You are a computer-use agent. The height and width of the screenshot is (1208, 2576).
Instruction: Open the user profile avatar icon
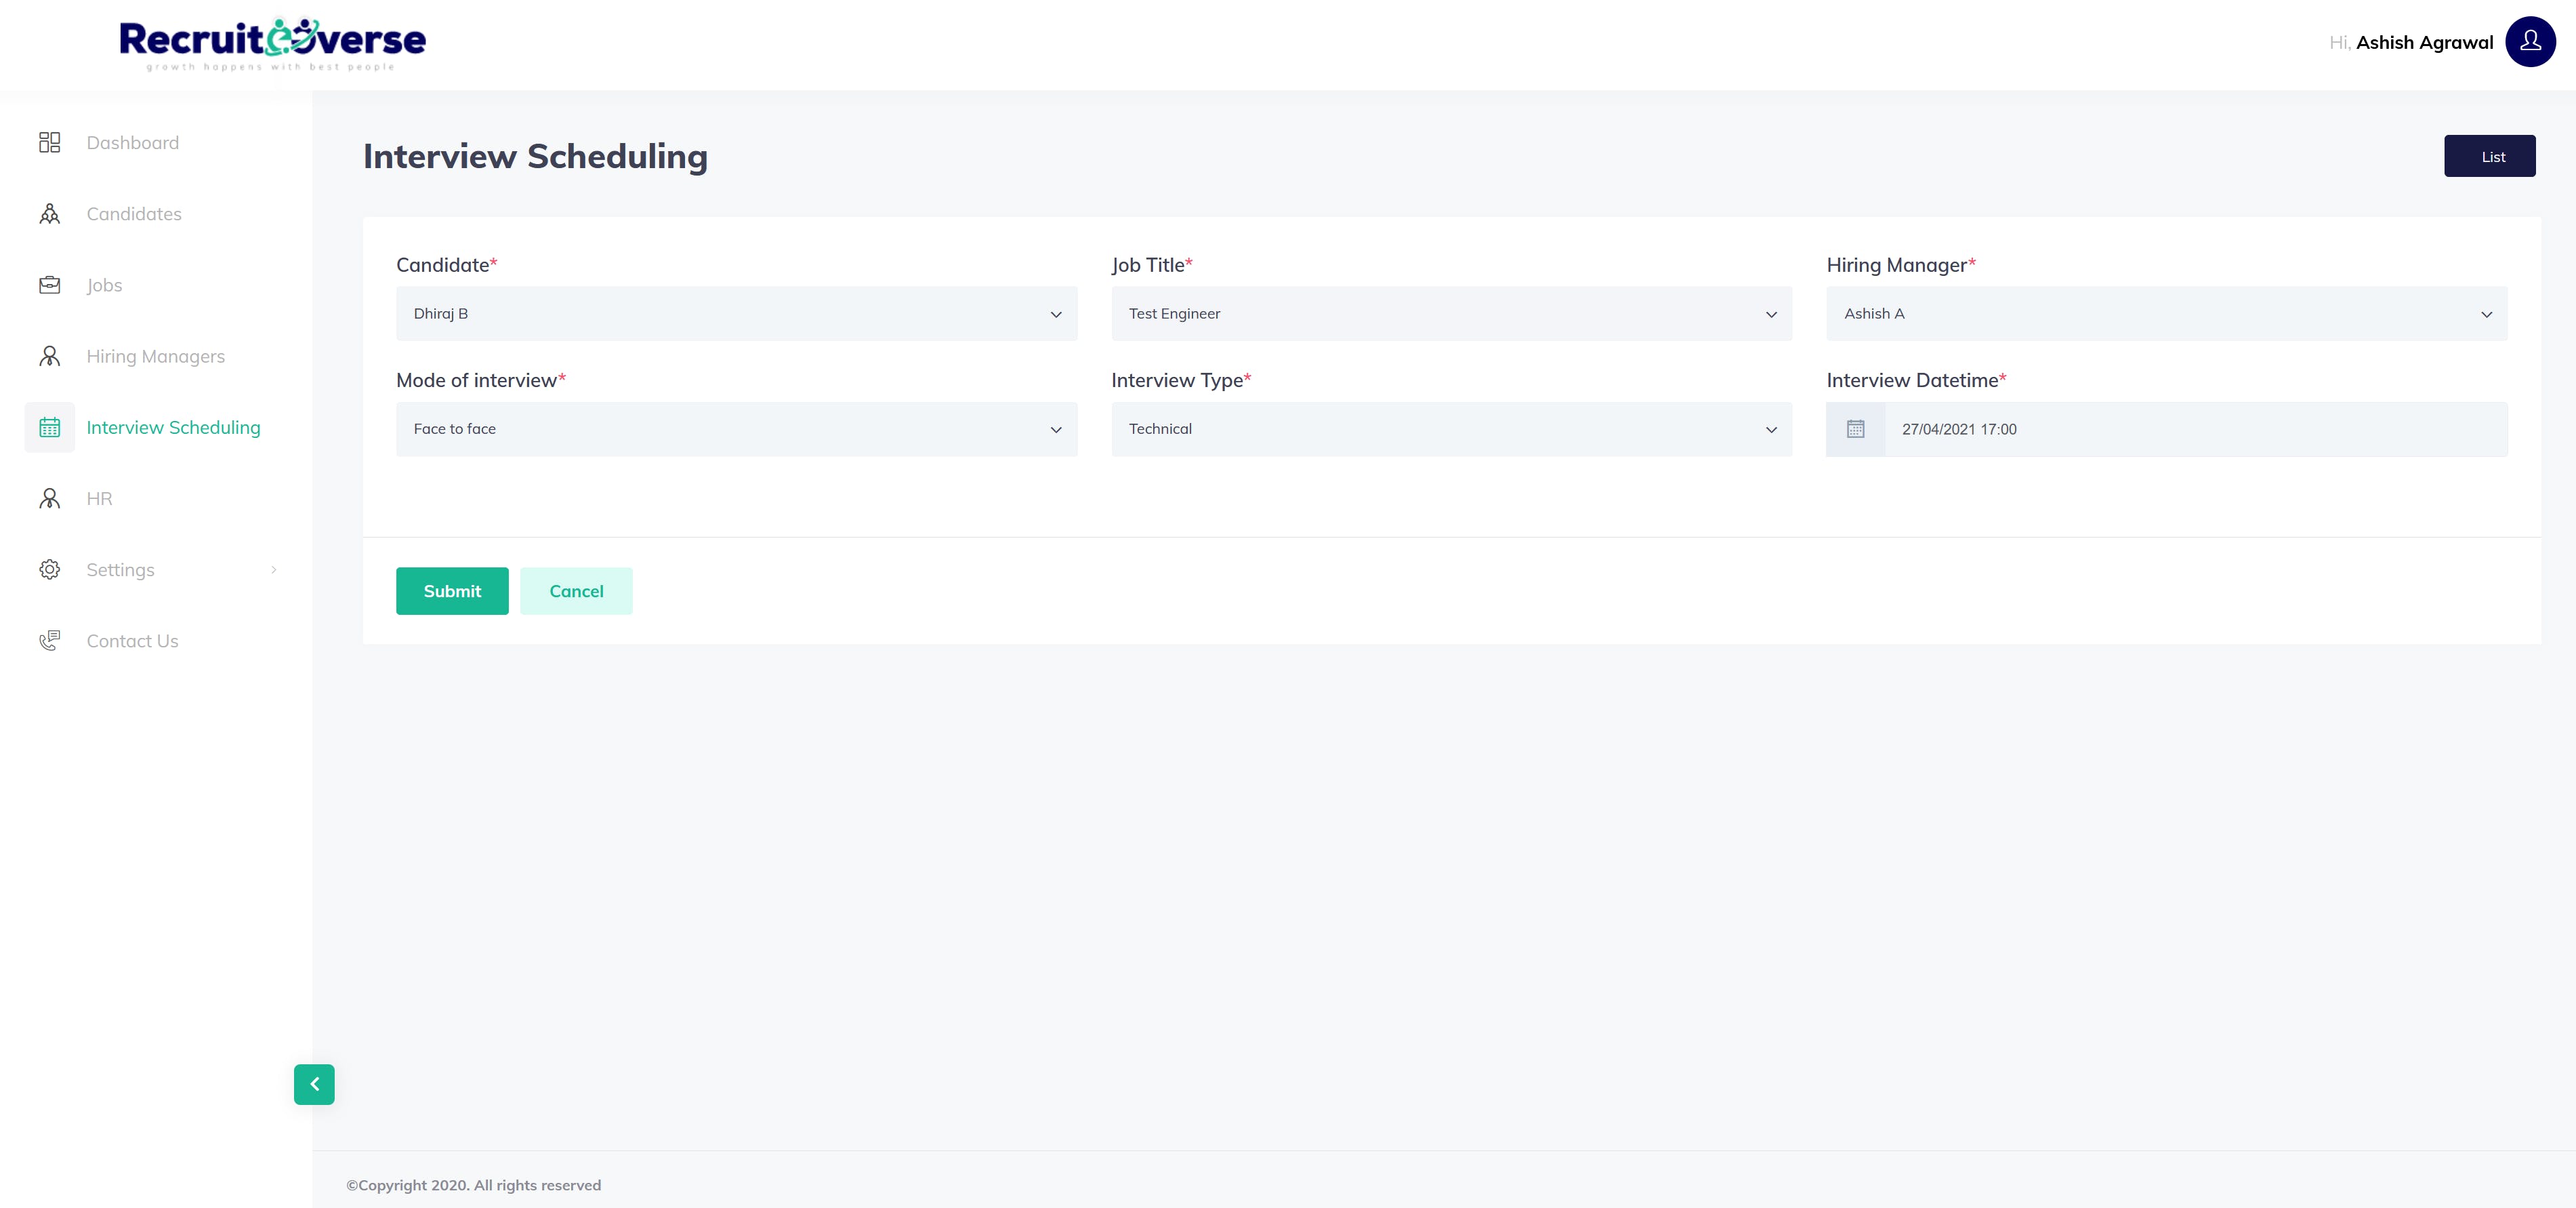point(2530,42)
